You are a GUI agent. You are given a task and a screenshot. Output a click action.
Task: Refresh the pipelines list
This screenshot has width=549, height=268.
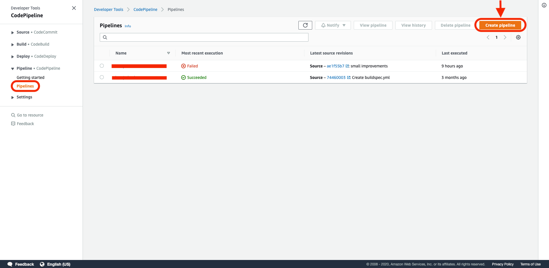click(x=305, y=25)
